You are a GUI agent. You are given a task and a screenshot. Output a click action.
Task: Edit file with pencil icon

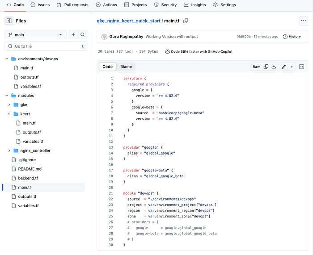tap(284, 67)
